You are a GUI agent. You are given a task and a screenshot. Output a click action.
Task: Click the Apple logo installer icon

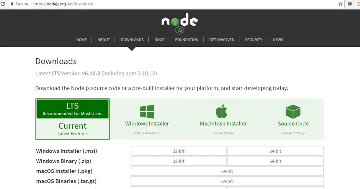(x=222, y=111)
